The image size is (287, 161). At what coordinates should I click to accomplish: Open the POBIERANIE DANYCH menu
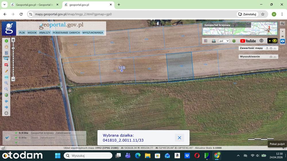click(66, 33)
